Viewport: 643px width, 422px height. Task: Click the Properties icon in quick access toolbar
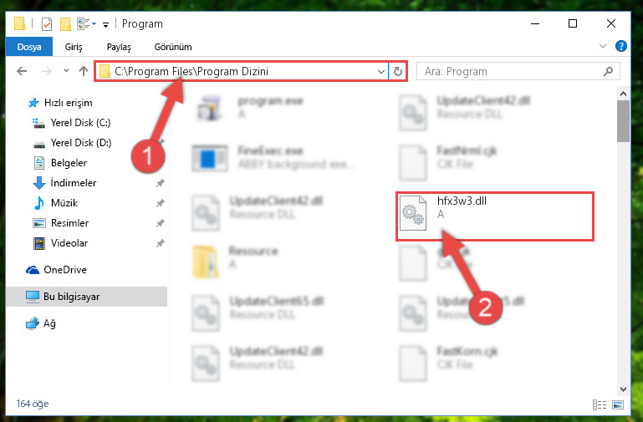(47, 24)
